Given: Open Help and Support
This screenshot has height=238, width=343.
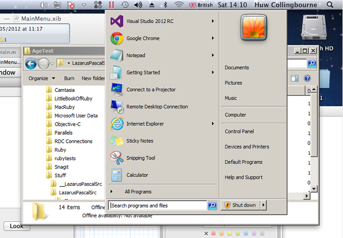Looking at the screenshot, I should click(x=244, y=177).
